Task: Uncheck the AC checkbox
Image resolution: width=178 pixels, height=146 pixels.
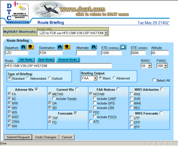Action: coord(9,98)
